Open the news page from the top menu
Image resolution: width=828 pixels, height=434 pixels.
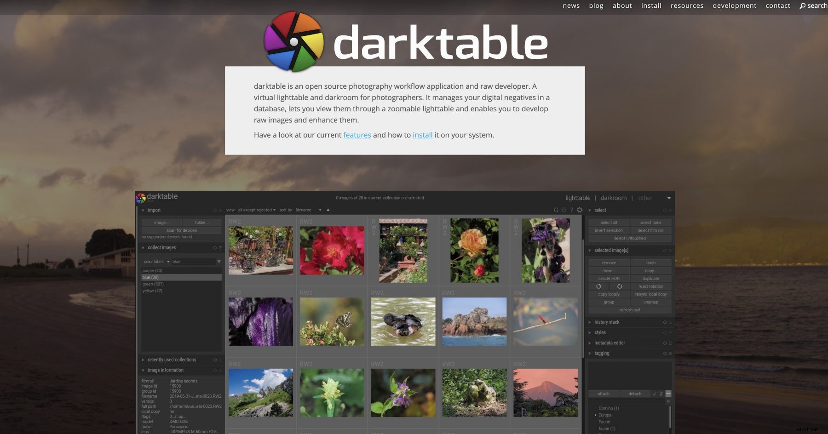pos(570,6)
